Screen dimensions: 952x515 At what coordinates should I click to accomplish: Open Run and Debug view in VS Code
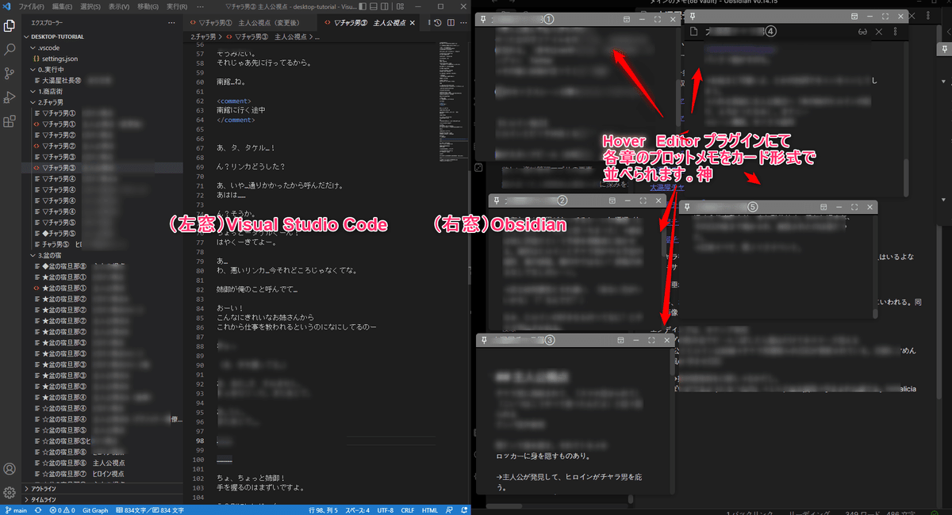coord(10,97)
